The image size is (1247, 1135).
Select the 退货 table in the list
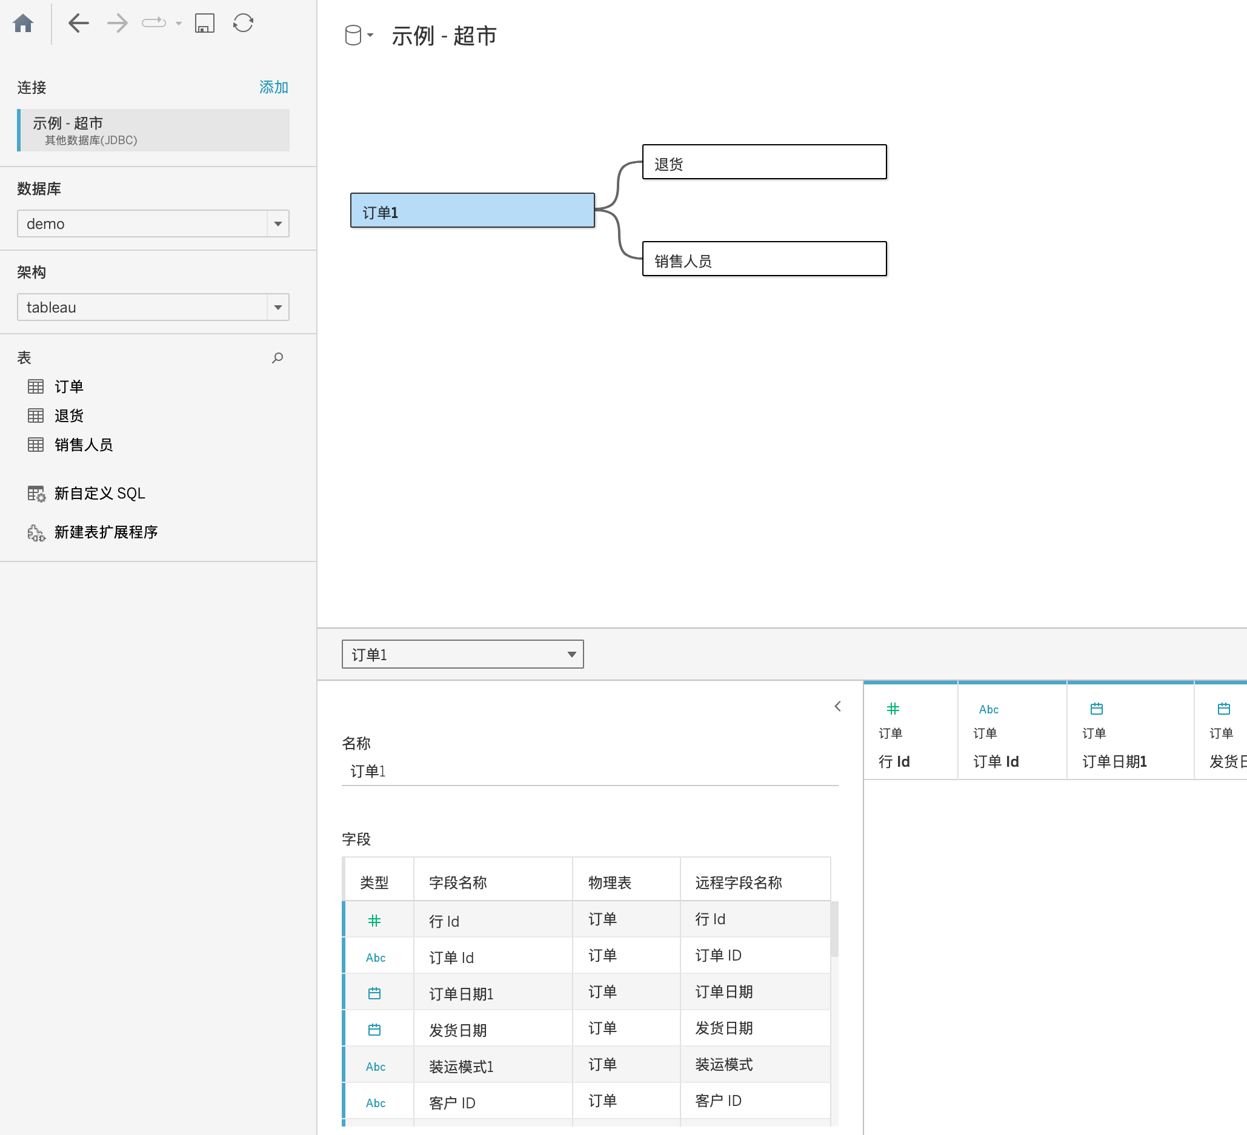[x=68, y=415]
